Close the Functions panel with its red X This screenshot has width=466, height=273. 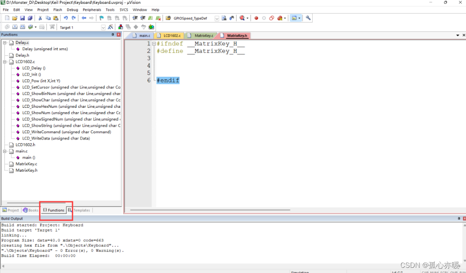[x=119, y=35]
